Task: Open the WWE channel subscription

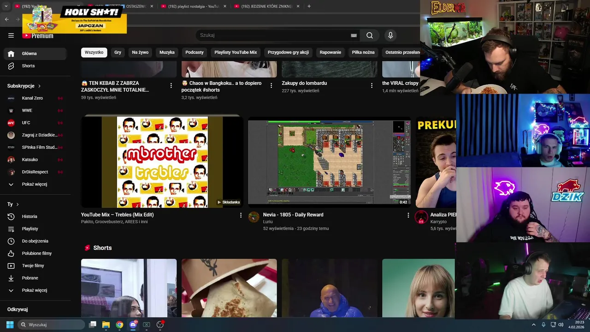Action: pos(35,111)
